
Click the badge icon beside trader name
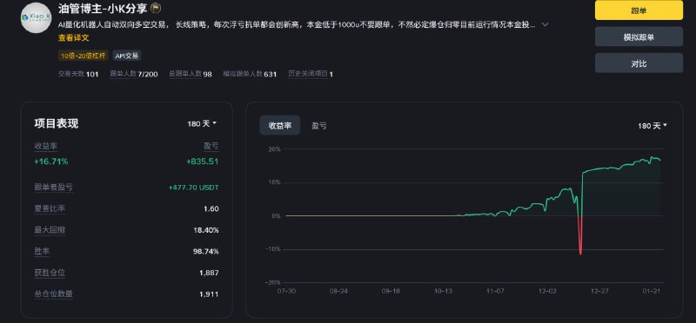point(156,8)
